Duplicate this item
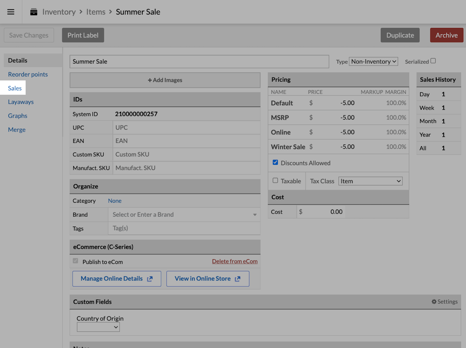This screenshot has width=466, height=348. click(x=400, y=35)
